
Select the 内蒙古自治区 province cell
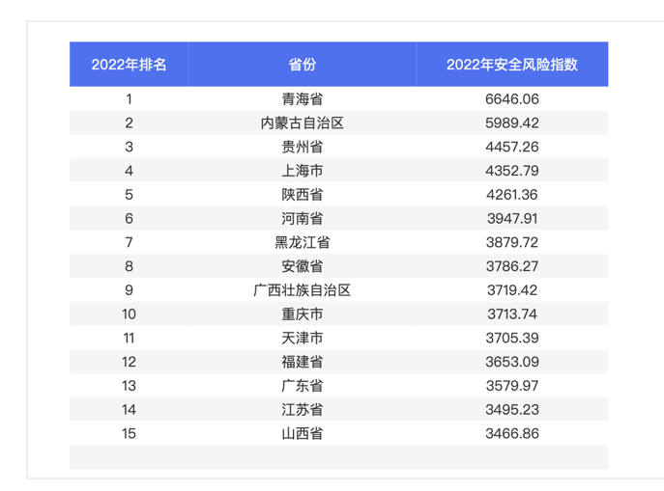302,123
